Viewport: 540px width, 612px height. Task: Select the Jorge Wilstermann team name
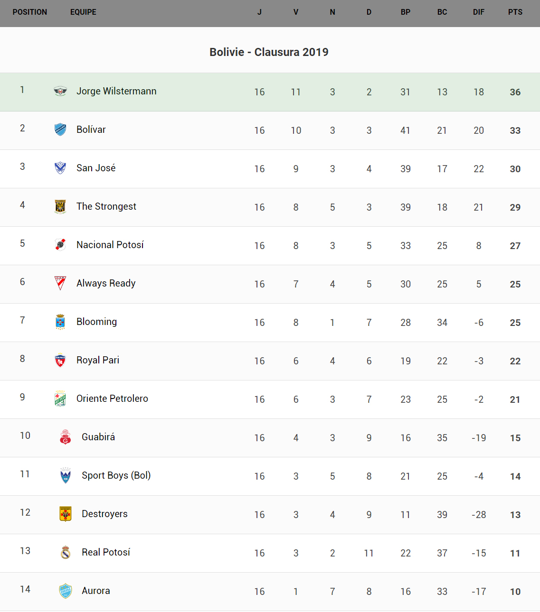(116, 91)
